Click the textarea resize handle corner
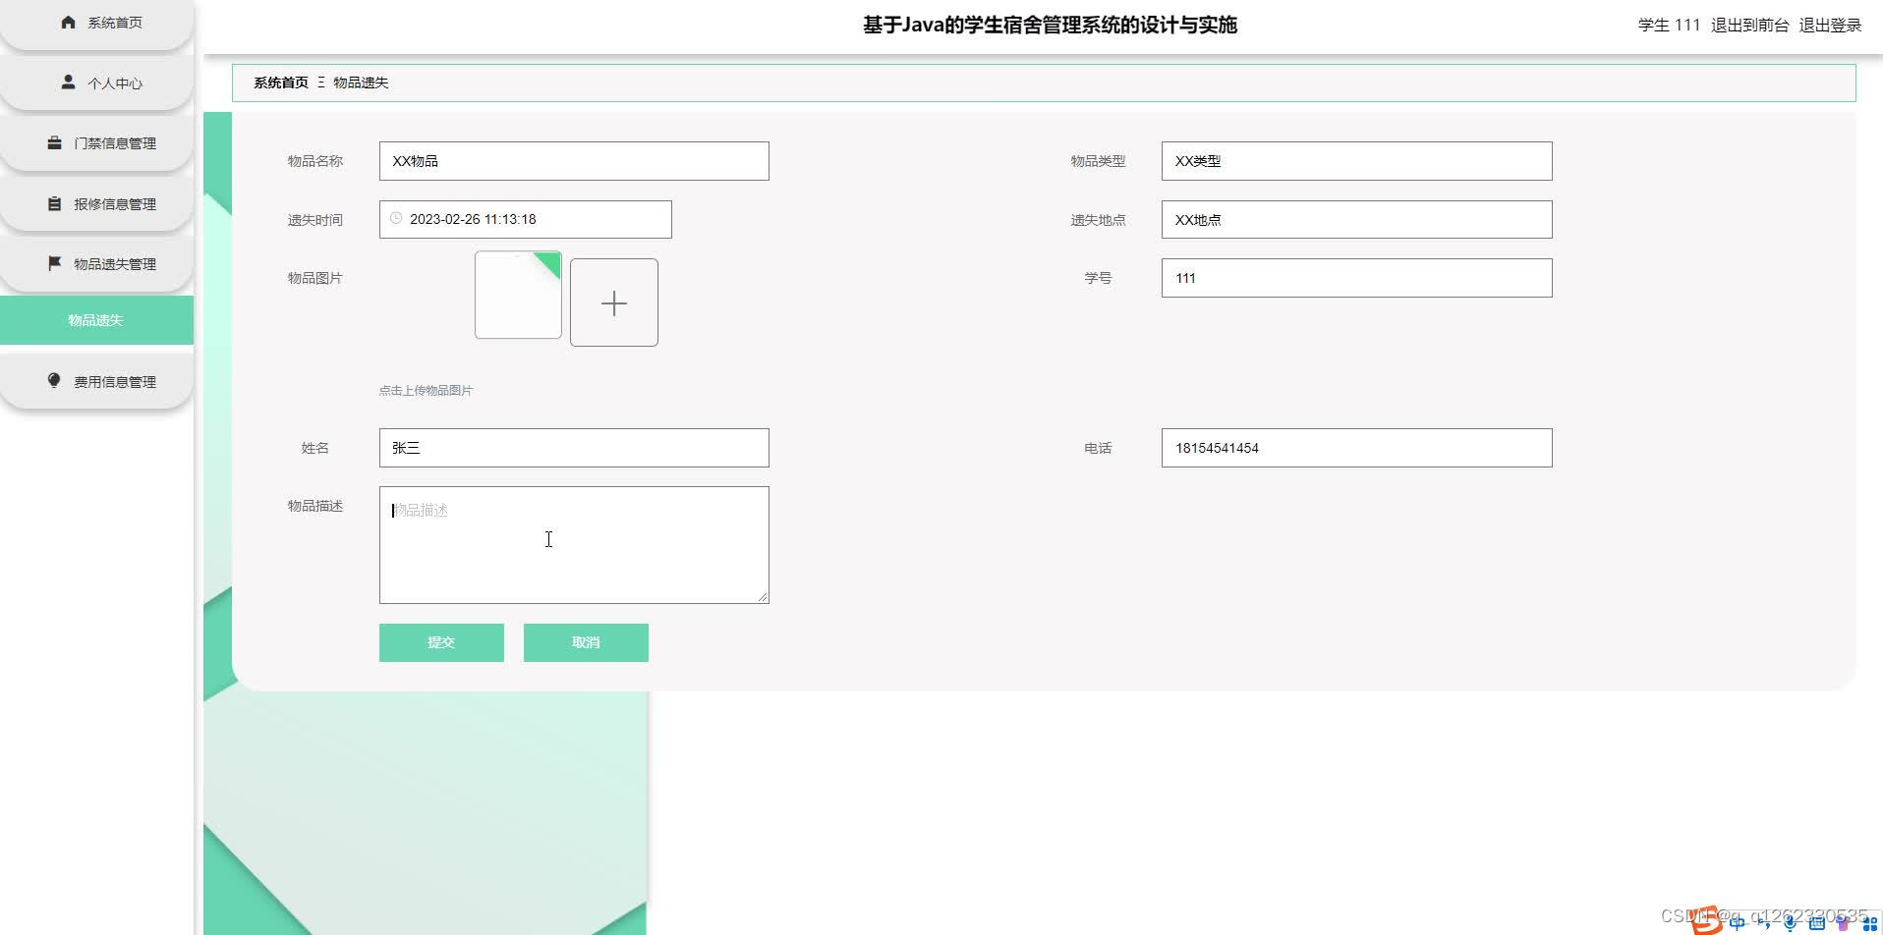Screen dimensions: 1883x935 click(763, 597)
